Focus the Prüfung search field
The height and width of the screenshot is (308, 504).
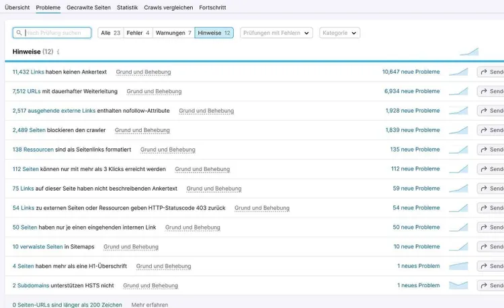point(52,33)
